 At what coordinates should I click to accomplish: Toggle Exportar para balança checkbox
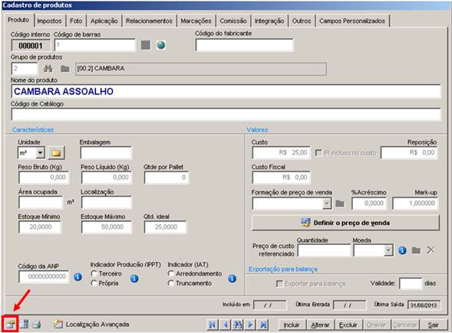point(279,284)
